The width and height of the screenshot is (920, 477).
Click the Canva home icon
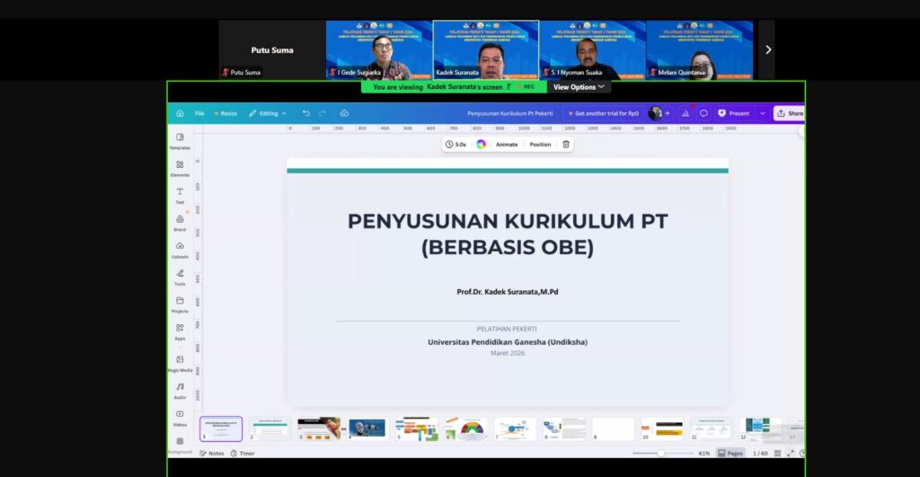[180, 113]
